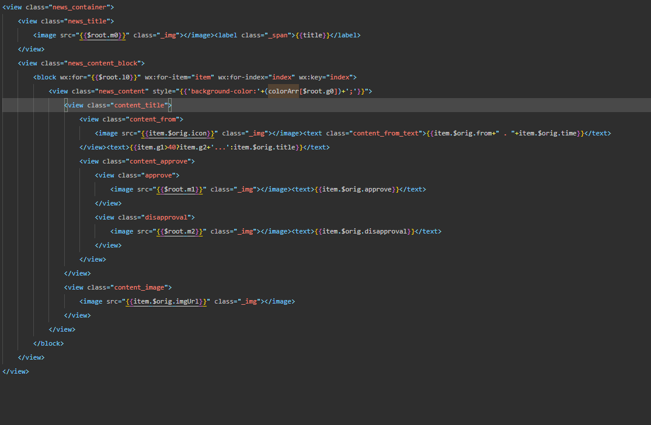651x425 pixels.
Task: Click the closing </block> tag
Action: coord(48,343)
